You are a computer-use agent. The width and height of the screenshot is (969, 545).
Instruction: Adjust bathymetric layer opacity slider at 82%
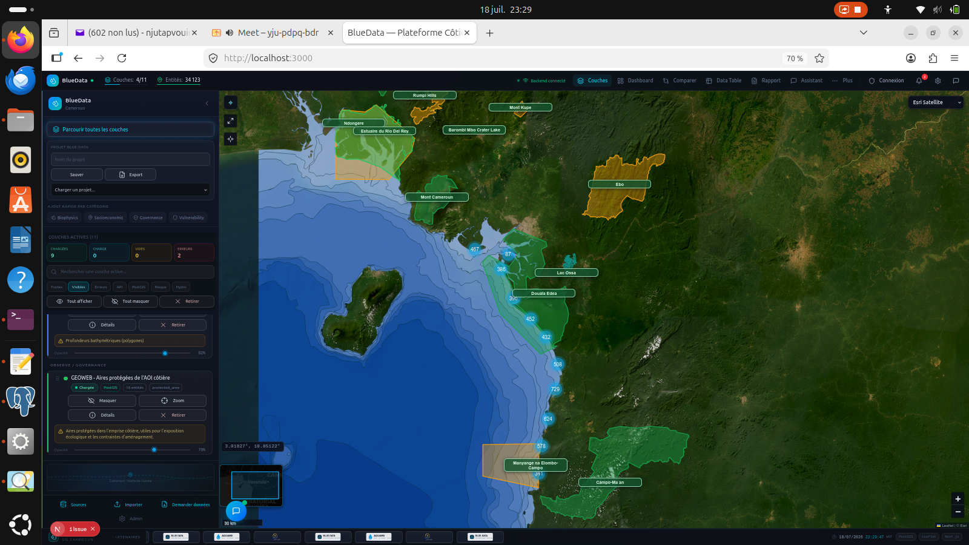pyautogui.click(x=131, y=353)
